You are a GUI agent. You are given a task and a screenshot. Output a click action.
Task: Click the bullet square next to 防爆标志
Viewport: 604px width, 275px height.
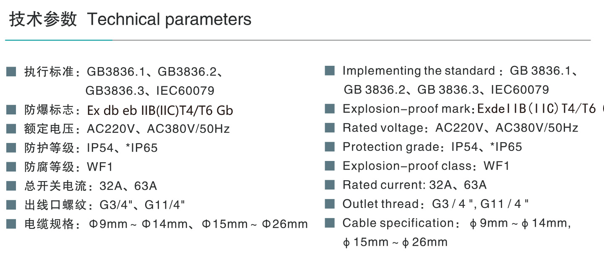11,110
